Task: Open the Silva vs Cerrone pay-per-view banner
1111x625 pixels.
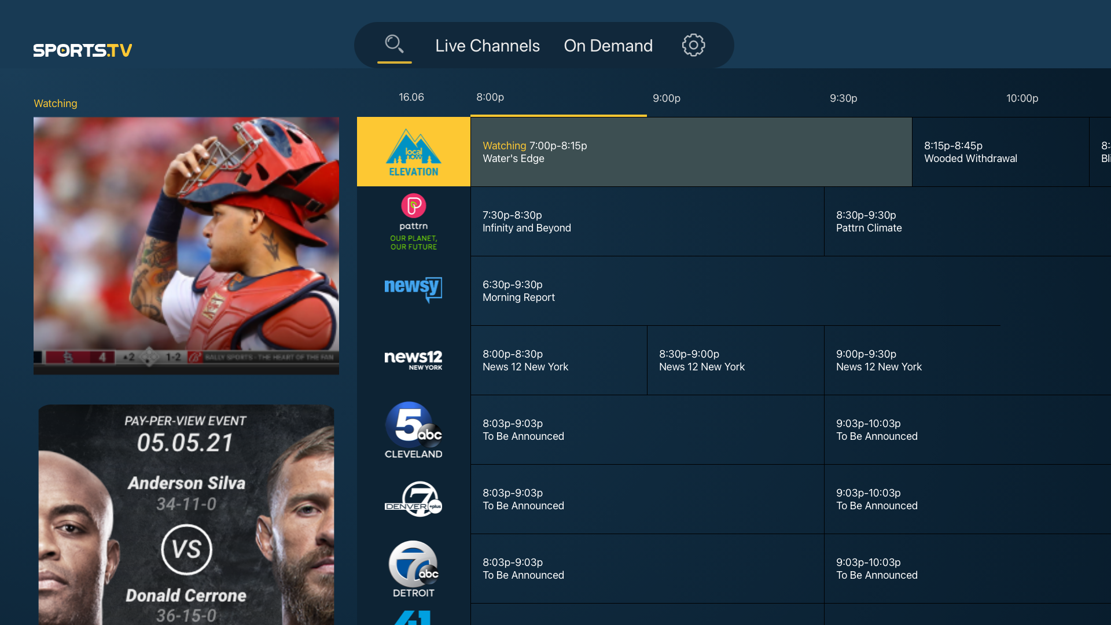Action: pos(186,514)
